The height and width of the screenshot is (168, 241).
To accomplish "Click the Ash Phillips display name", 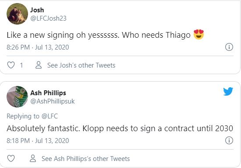I will click(x=48, y=93).
